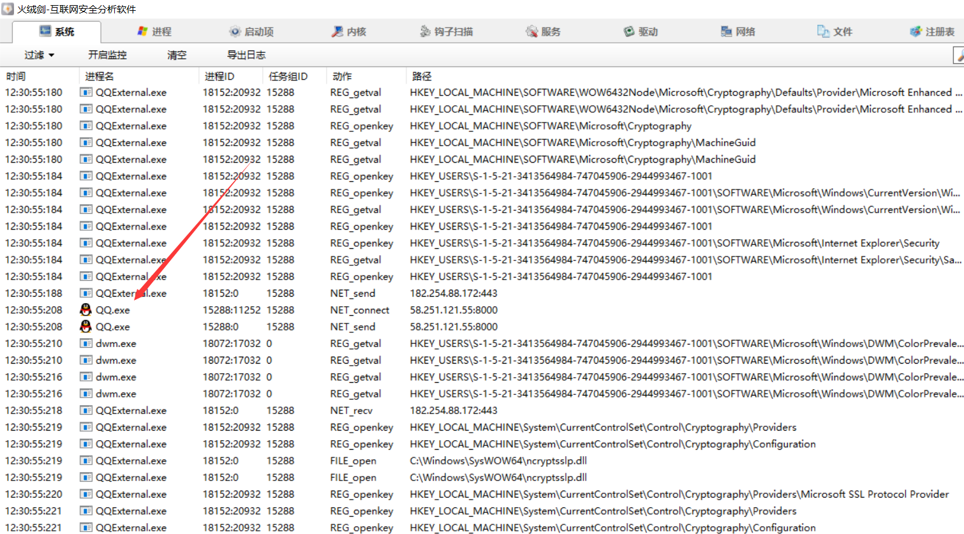Screen dimensions: 964x534
Task: Click the 火绒剑 app icon in title bar
Action: pos(8,9)
